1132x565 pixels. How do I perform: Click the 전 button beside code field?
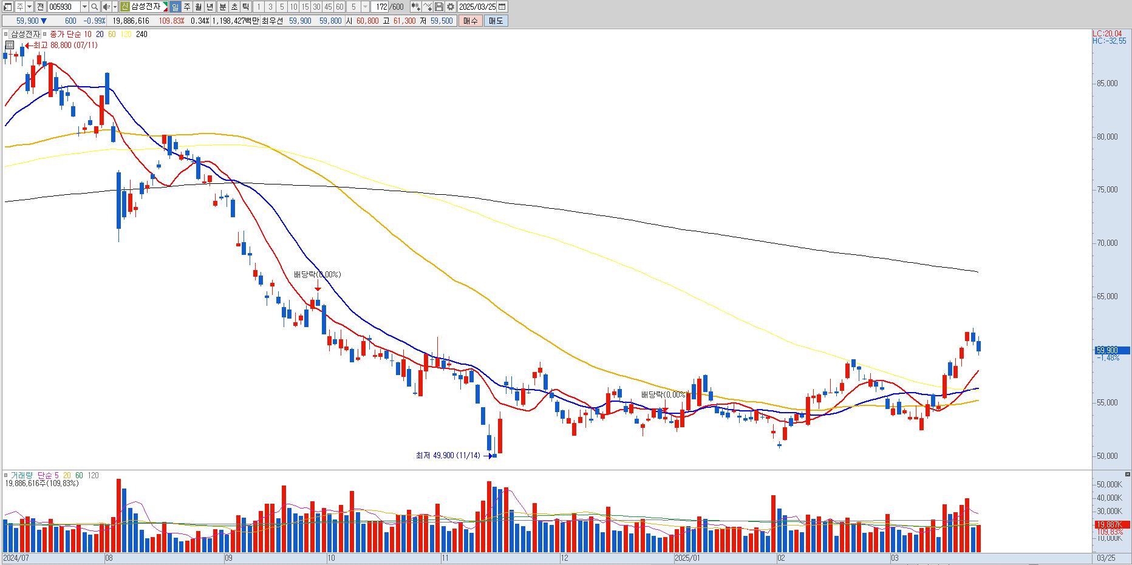(x=40, y=7)
